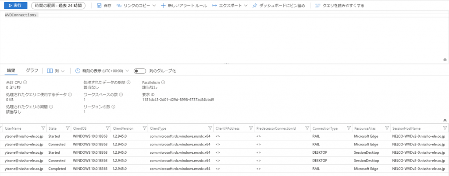Pin query with ダッシュボードにピン留め
449x176 pixels.
tap(278, 5)
